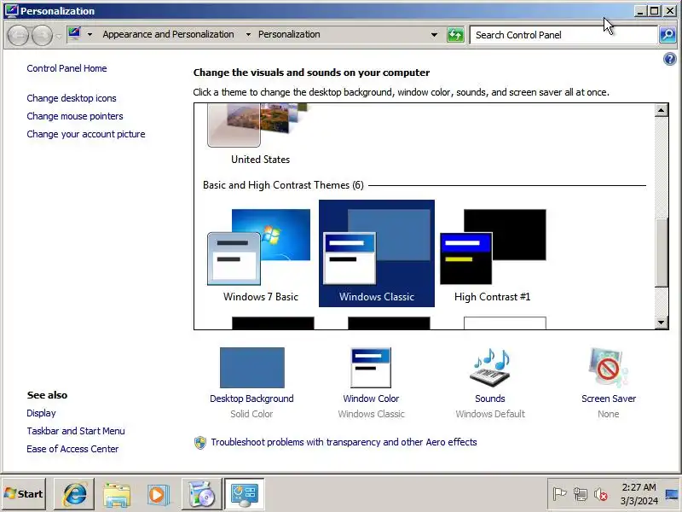Click the Back navigation arrow button

18,35
